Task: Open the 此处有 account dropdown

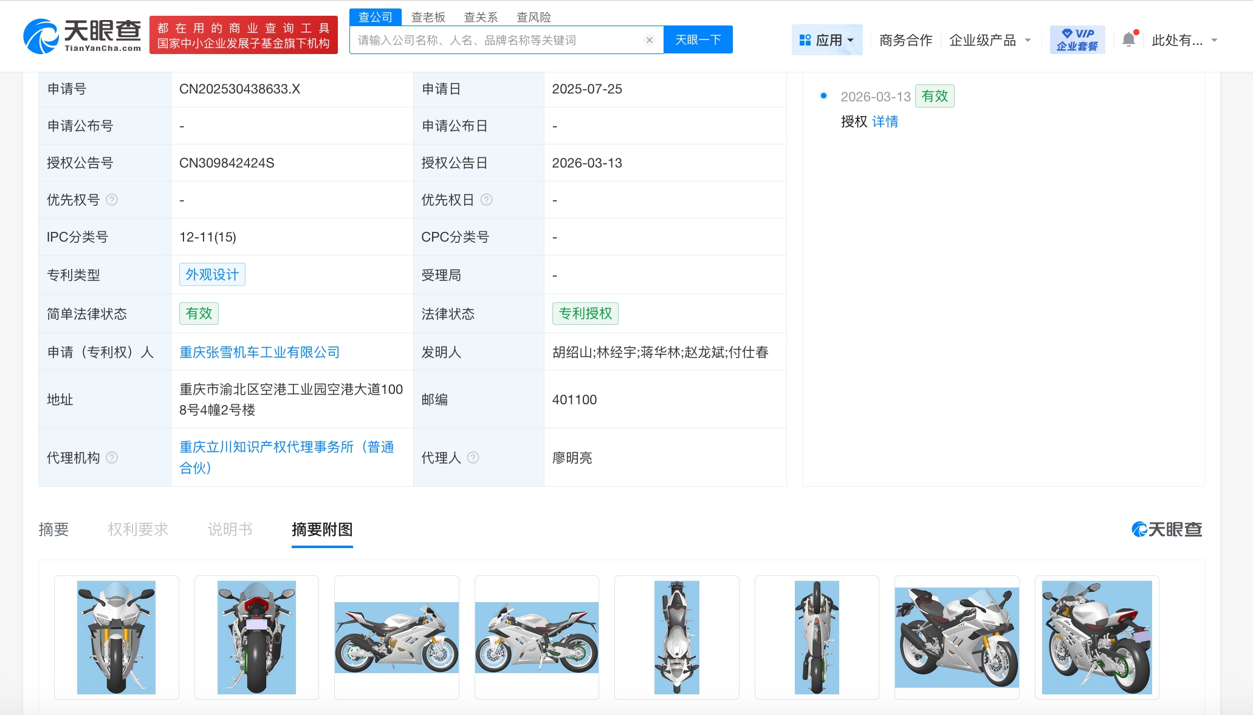Action: click(1179, 41)
